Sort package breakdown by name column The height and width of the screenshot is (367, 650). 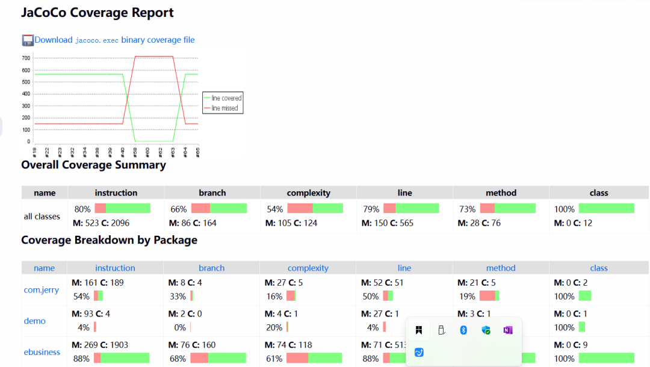[44, 268]
